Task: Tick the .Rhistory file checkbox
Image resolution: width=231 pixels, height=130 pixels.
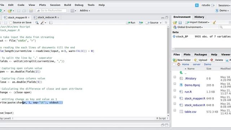Action: (175, 77)
